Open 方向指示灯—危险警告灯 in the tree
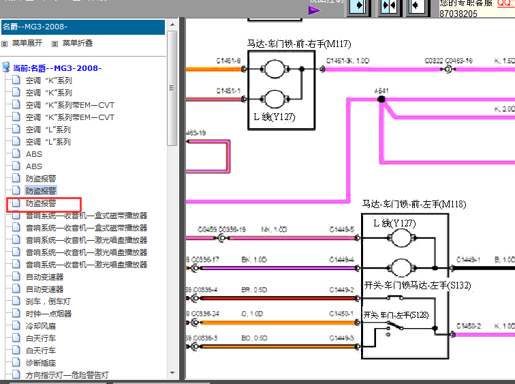Screen dimensions: 515x384 pos(67,375)
